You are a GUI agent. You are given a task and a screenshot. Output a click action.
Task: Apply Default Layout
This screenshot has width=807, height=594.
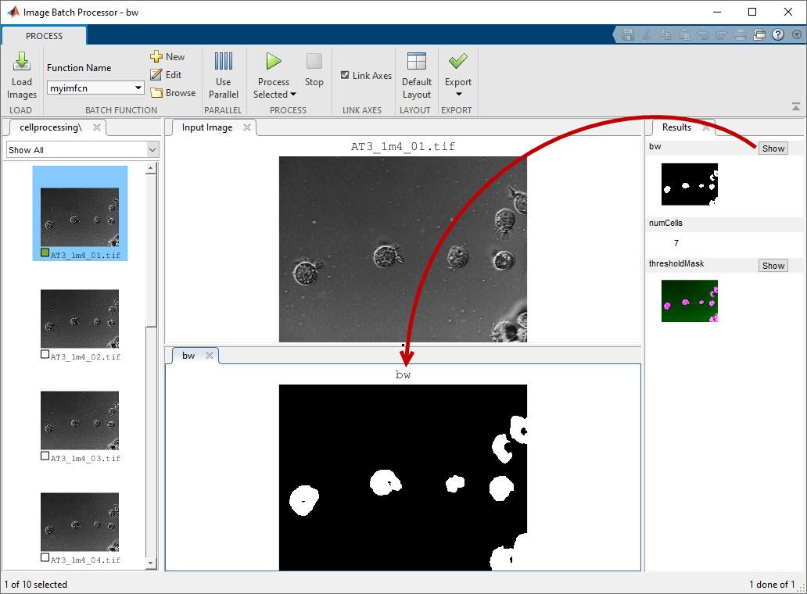pyautogui.click(x=416, y=75)
